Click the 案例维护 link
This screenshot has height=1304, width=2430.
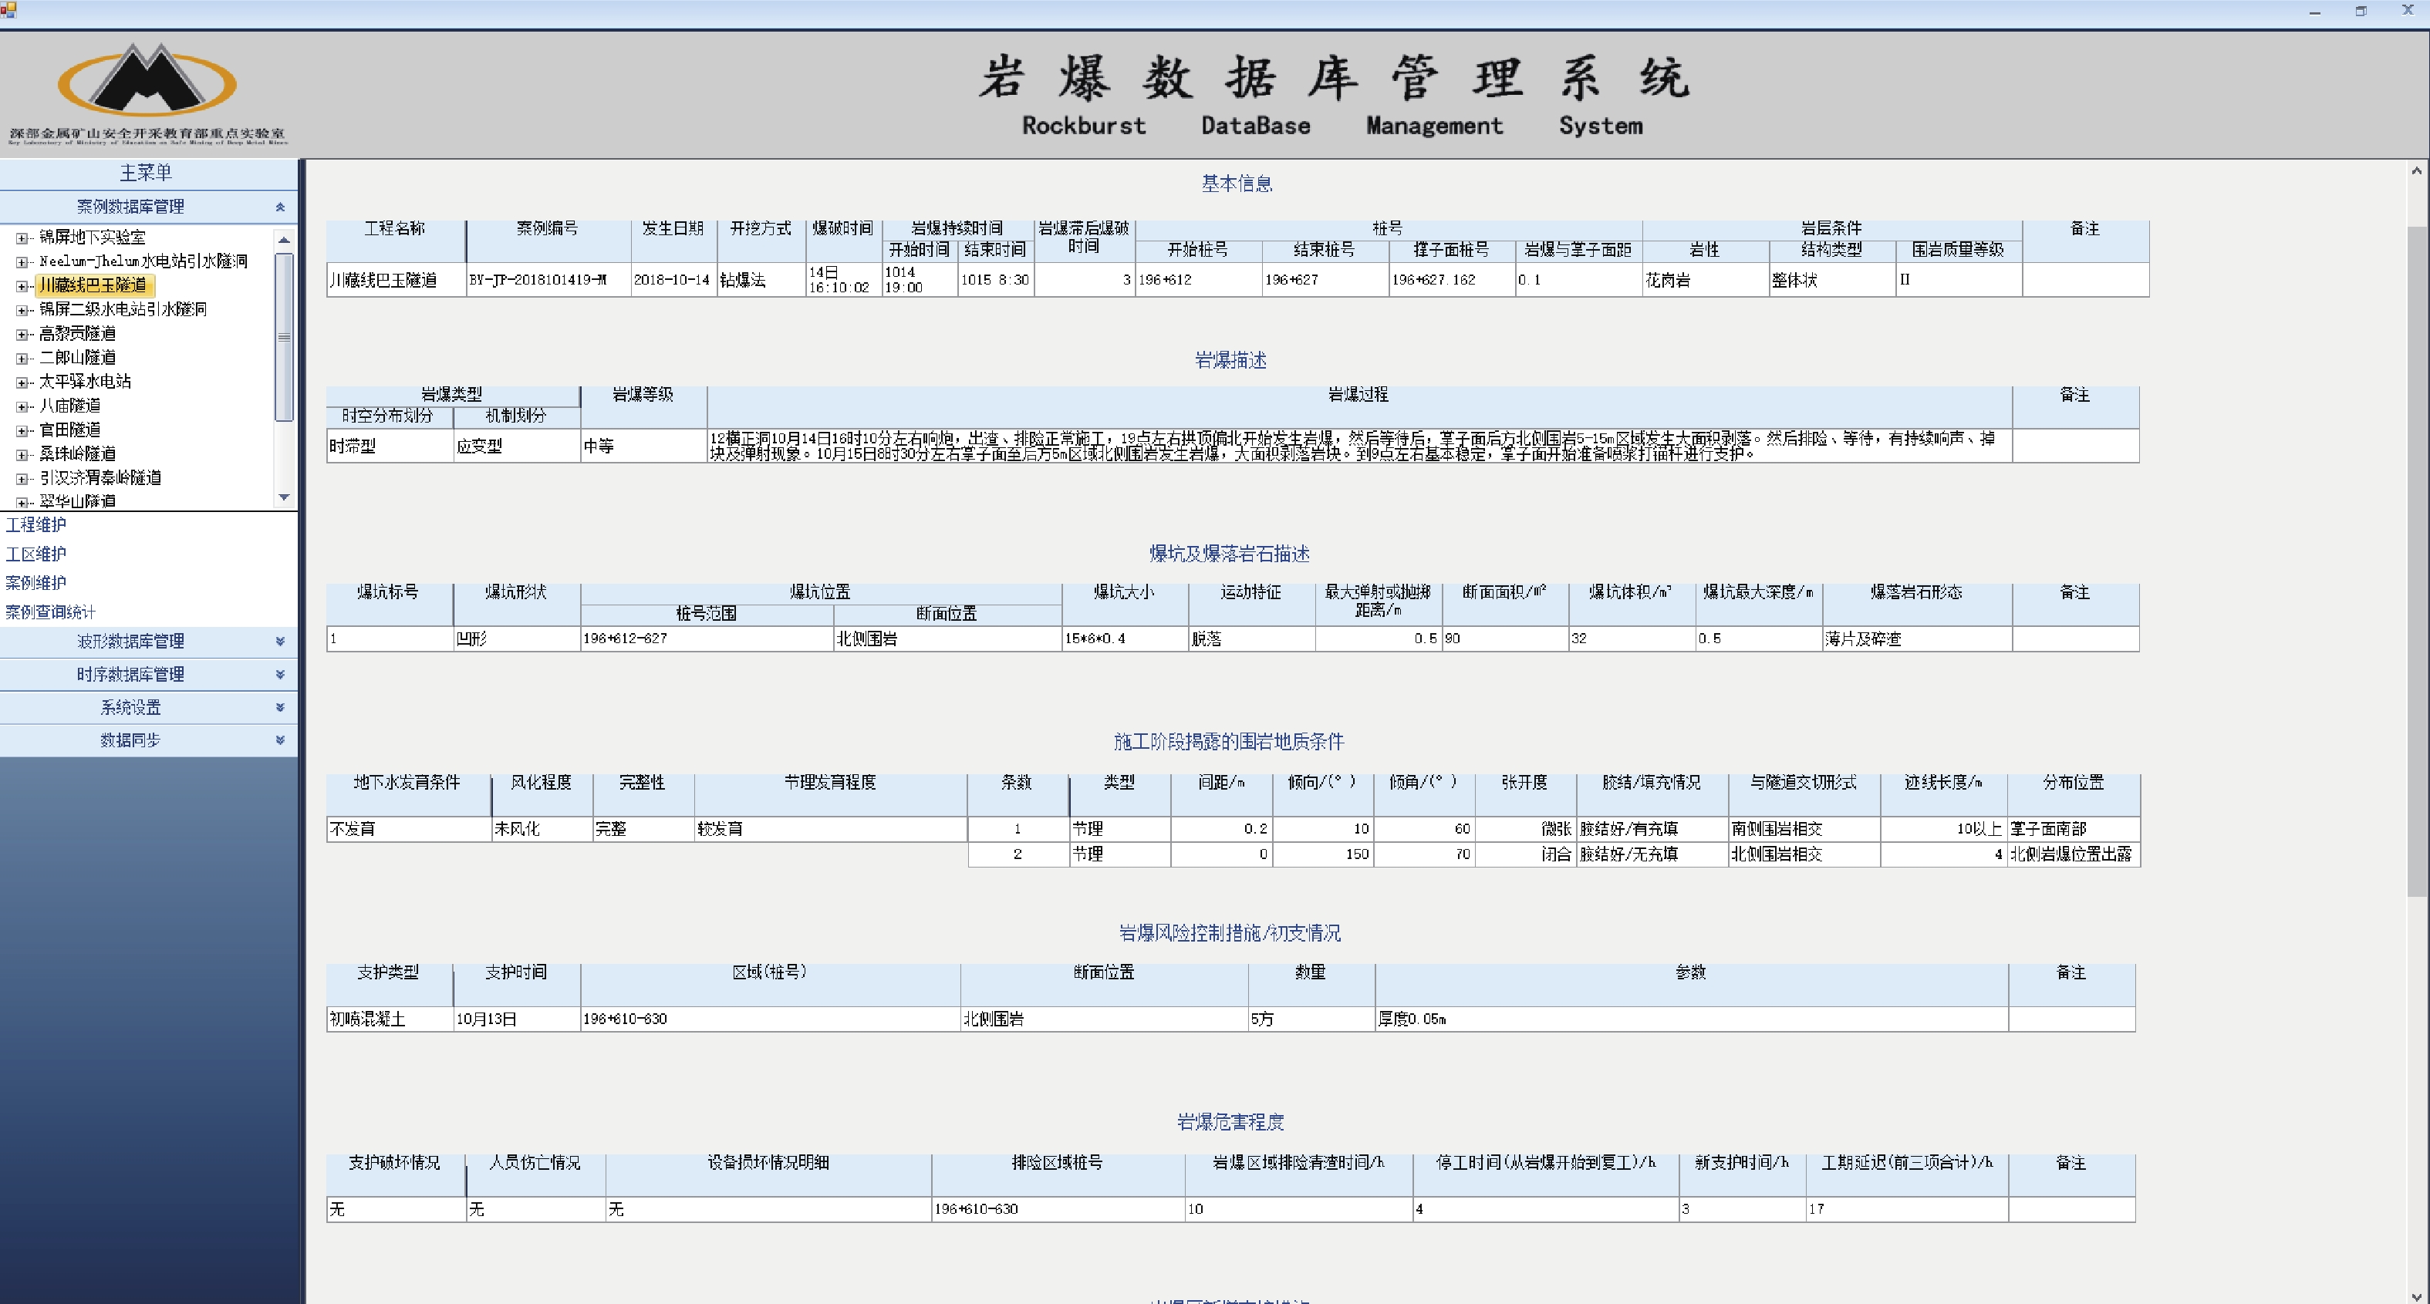pos(37,581)
